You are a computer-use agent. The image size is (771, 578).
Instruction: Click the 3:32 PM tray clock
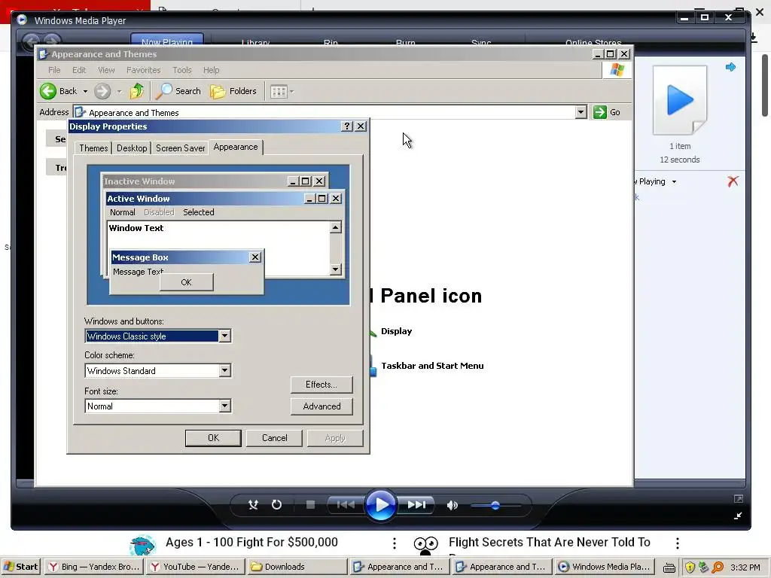pyautogui.click(x=745, y=567)
